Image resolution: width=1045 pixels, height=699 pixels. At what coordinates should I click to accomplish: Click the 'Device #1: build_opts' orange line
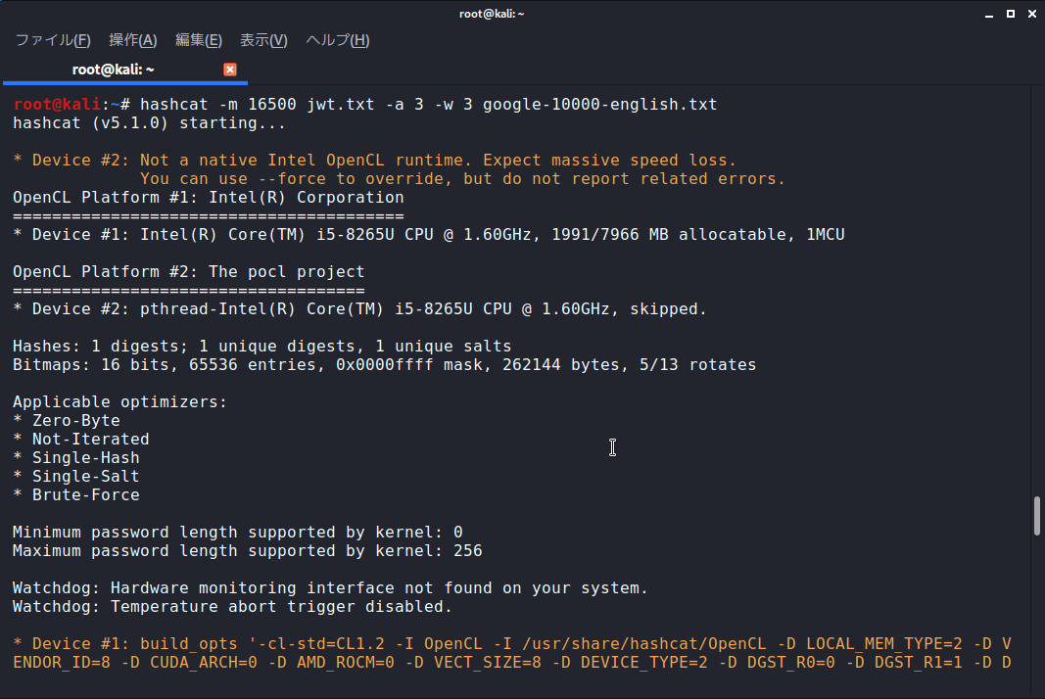coord(512,644)
